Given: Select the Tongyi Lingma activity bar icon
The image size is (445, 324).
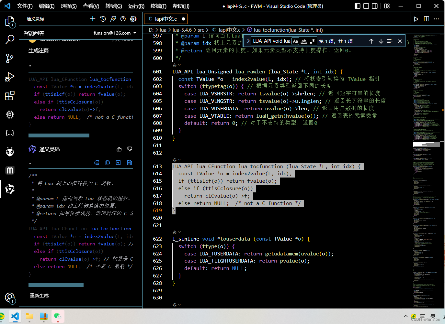Looking at the screenshot, I should [10, 189].
